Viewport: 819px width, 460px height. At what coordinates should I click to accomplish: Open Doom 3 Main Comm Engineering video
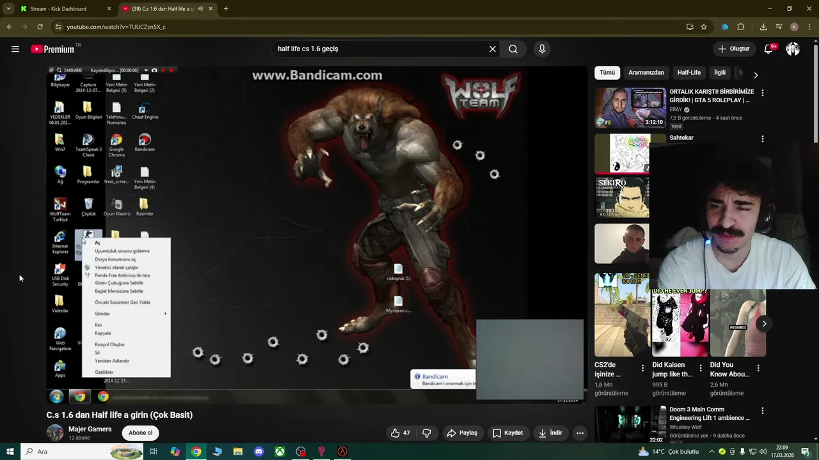tap(710, 414)
